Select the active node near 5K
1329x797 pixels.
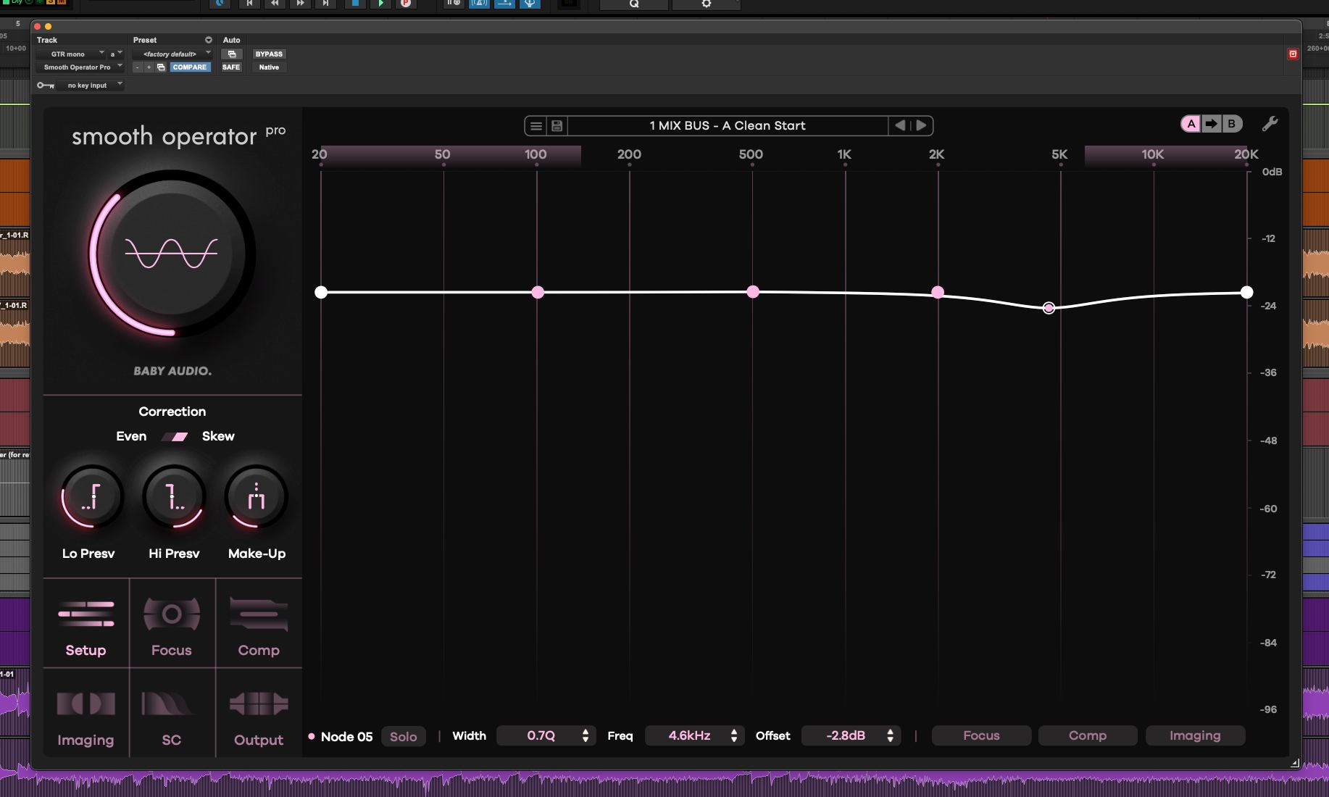point(1049,308)
